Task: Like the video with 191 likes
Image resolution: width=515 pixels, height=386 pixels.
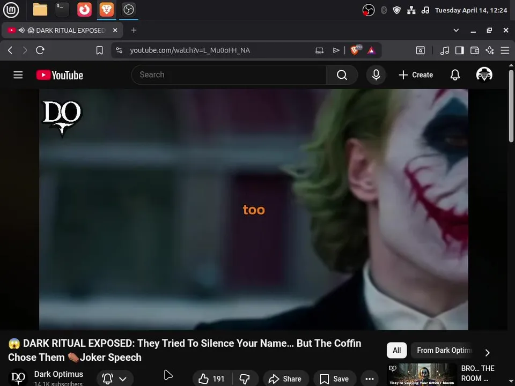Action: [212, 379]
